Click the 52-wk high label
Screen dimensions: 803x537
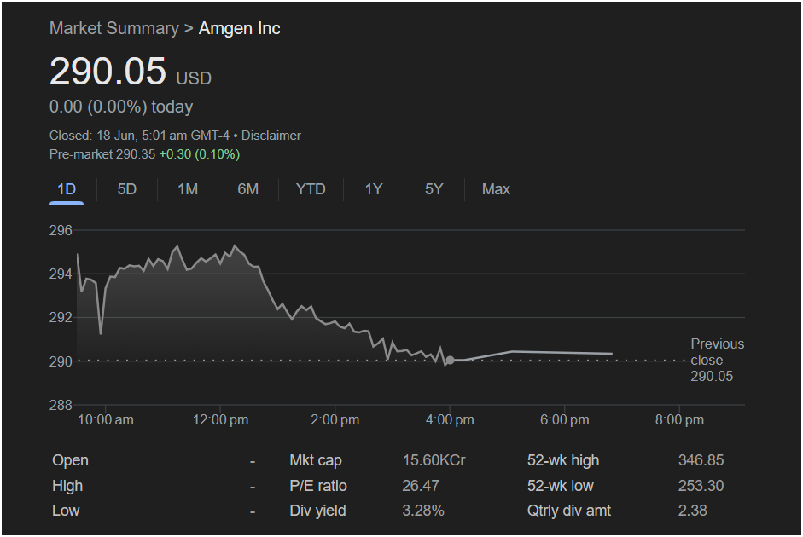563,460
